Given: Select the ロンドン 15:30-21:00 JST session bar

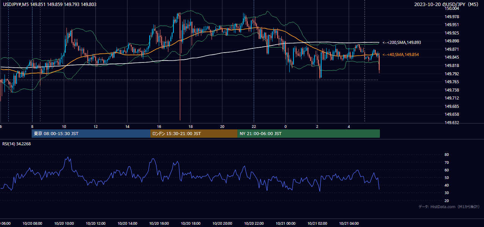Looking at the screenshot, I should tap(194, 134).
